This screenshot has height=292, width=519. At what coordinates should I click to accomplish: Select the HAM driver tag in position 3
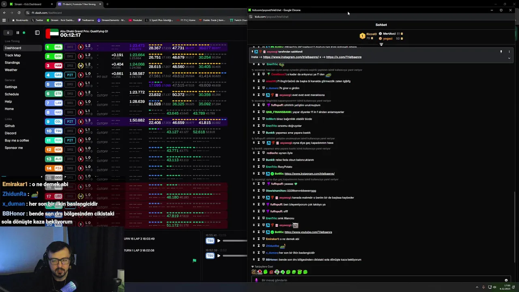54,66
